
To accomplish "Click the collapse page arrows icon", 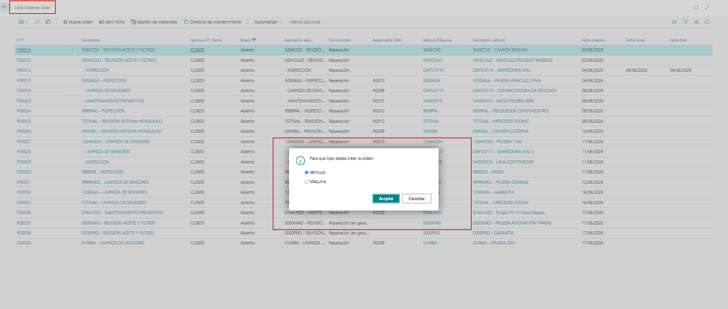I will [x=707, y=8].
